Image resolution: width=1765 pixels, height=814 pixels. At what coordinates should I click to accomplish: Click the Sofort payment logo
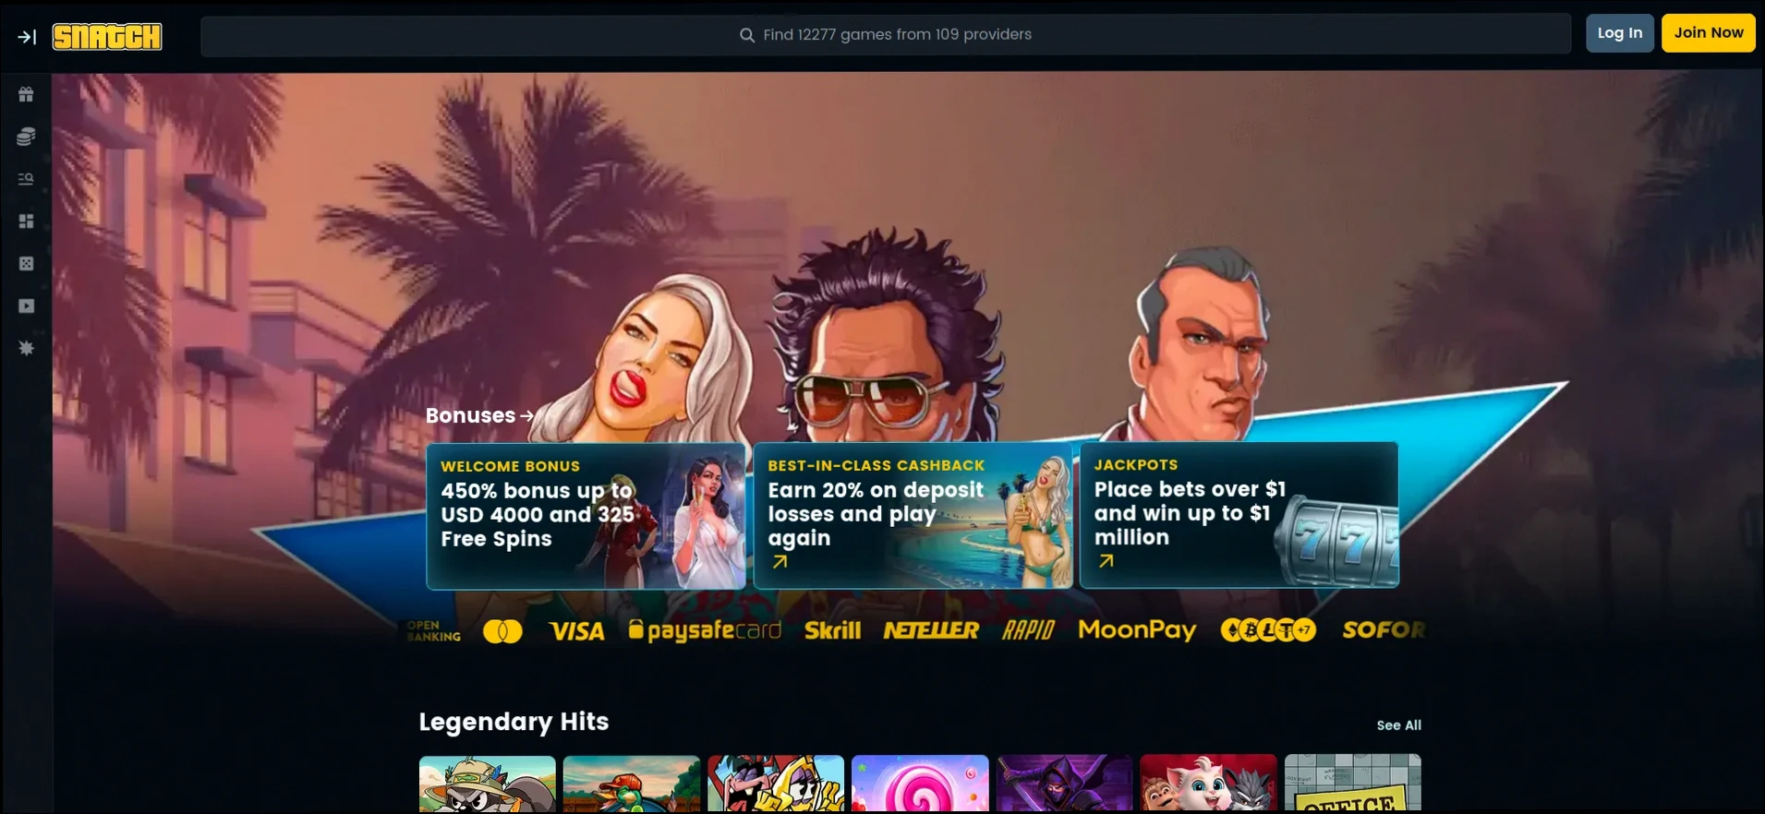pos(1384,630)
